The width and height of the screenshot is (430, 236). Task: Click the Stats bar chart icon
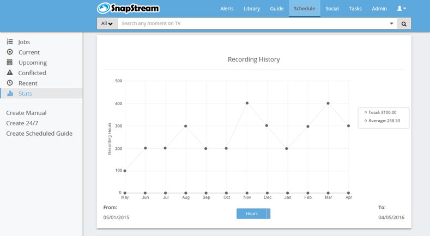tap(10, 94)
